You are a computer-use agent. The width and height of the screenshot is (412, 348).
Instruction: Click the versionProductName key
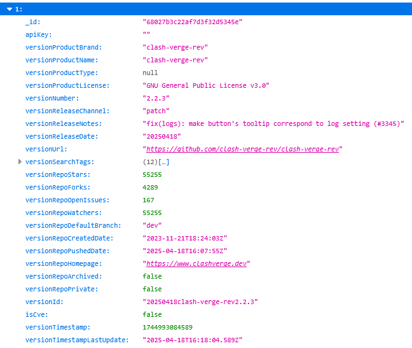62,60
